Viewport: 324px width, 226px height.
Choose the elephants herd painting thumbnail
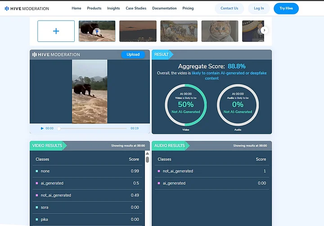(179, 31)
